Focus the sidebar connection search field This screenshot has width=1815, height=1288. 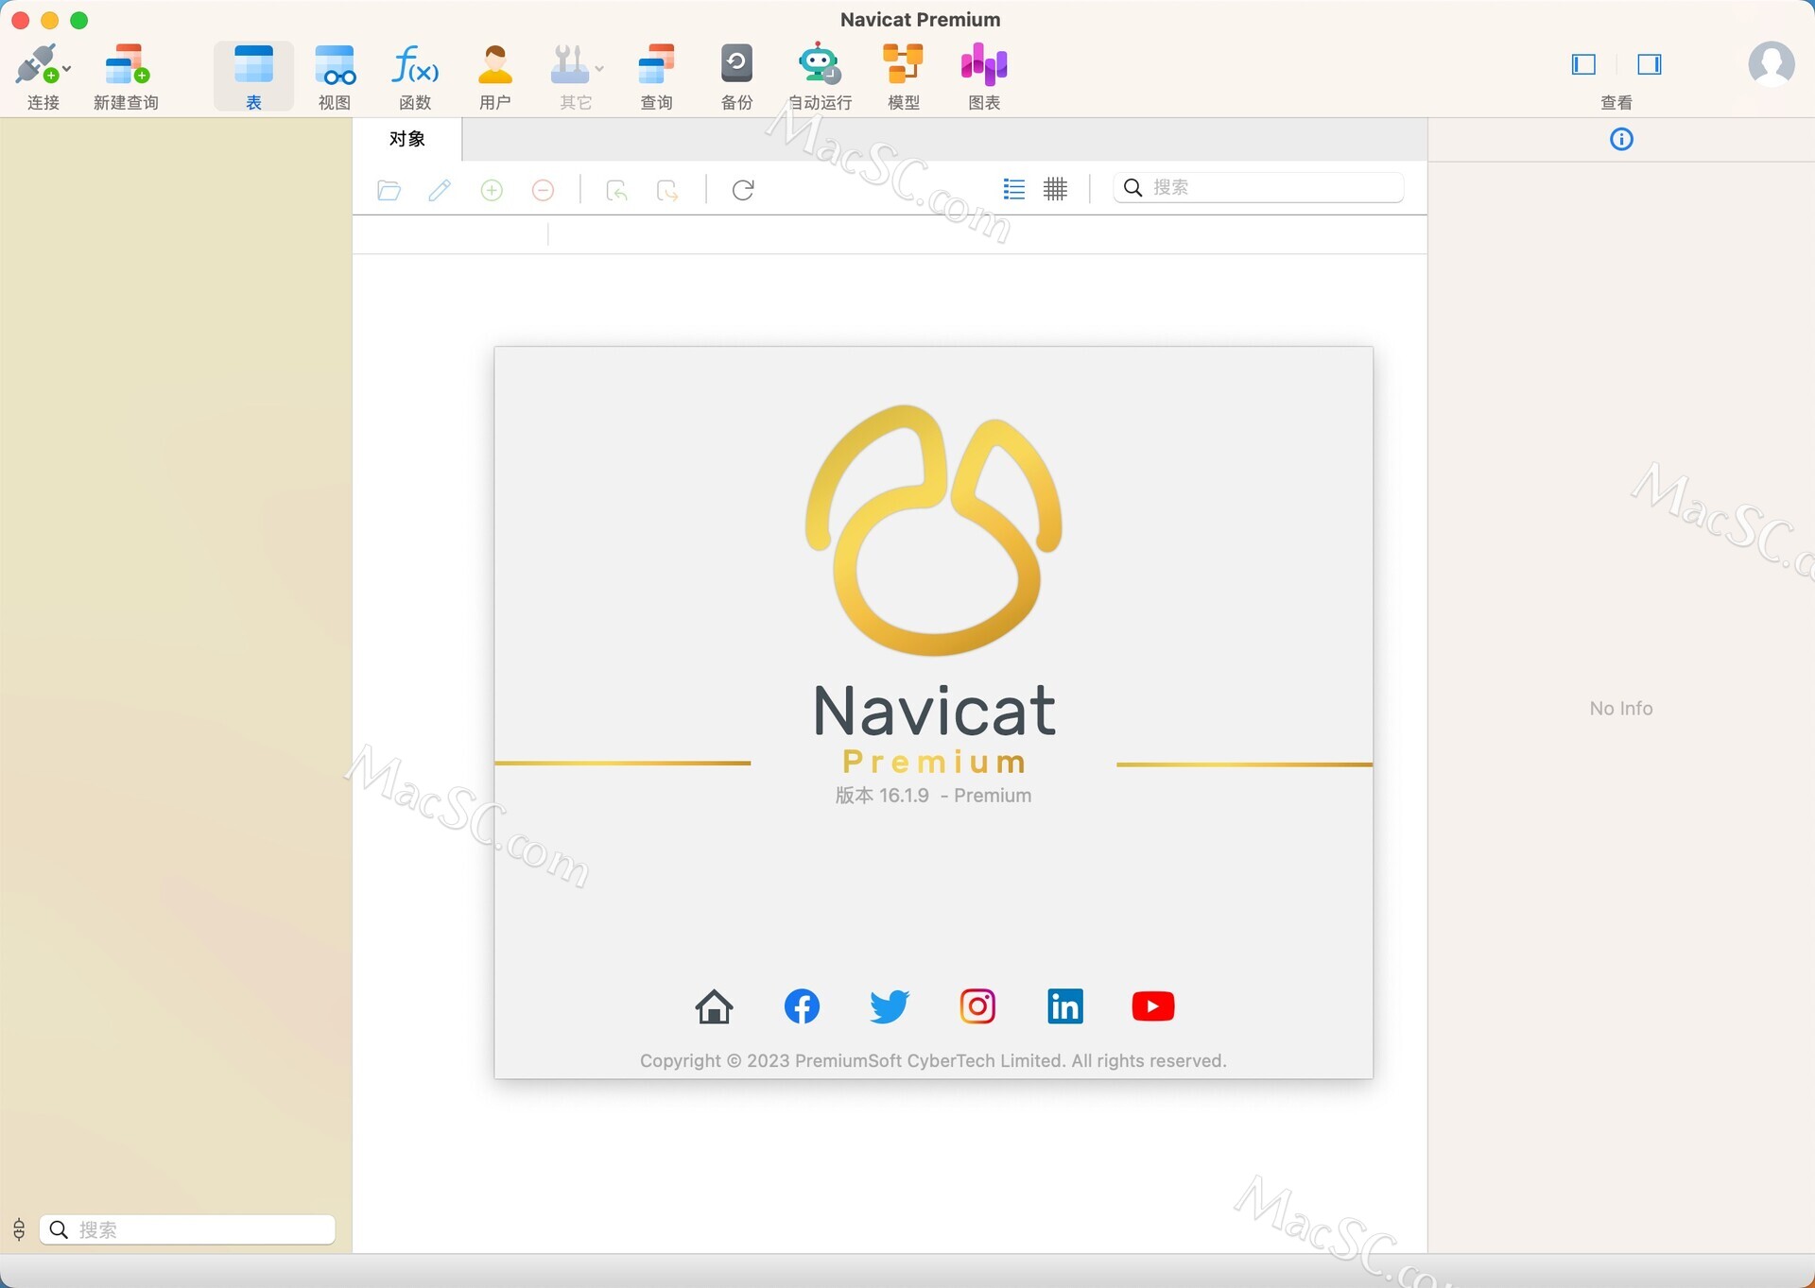coord(187,1229)
